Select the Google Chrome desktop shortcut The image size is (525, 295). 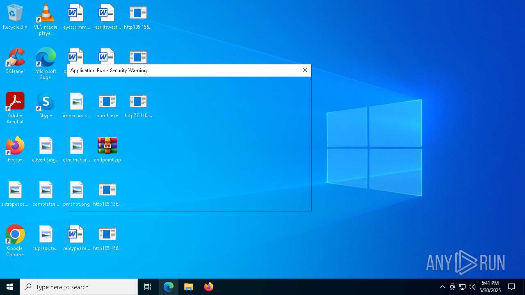click(x=15, y=241)
